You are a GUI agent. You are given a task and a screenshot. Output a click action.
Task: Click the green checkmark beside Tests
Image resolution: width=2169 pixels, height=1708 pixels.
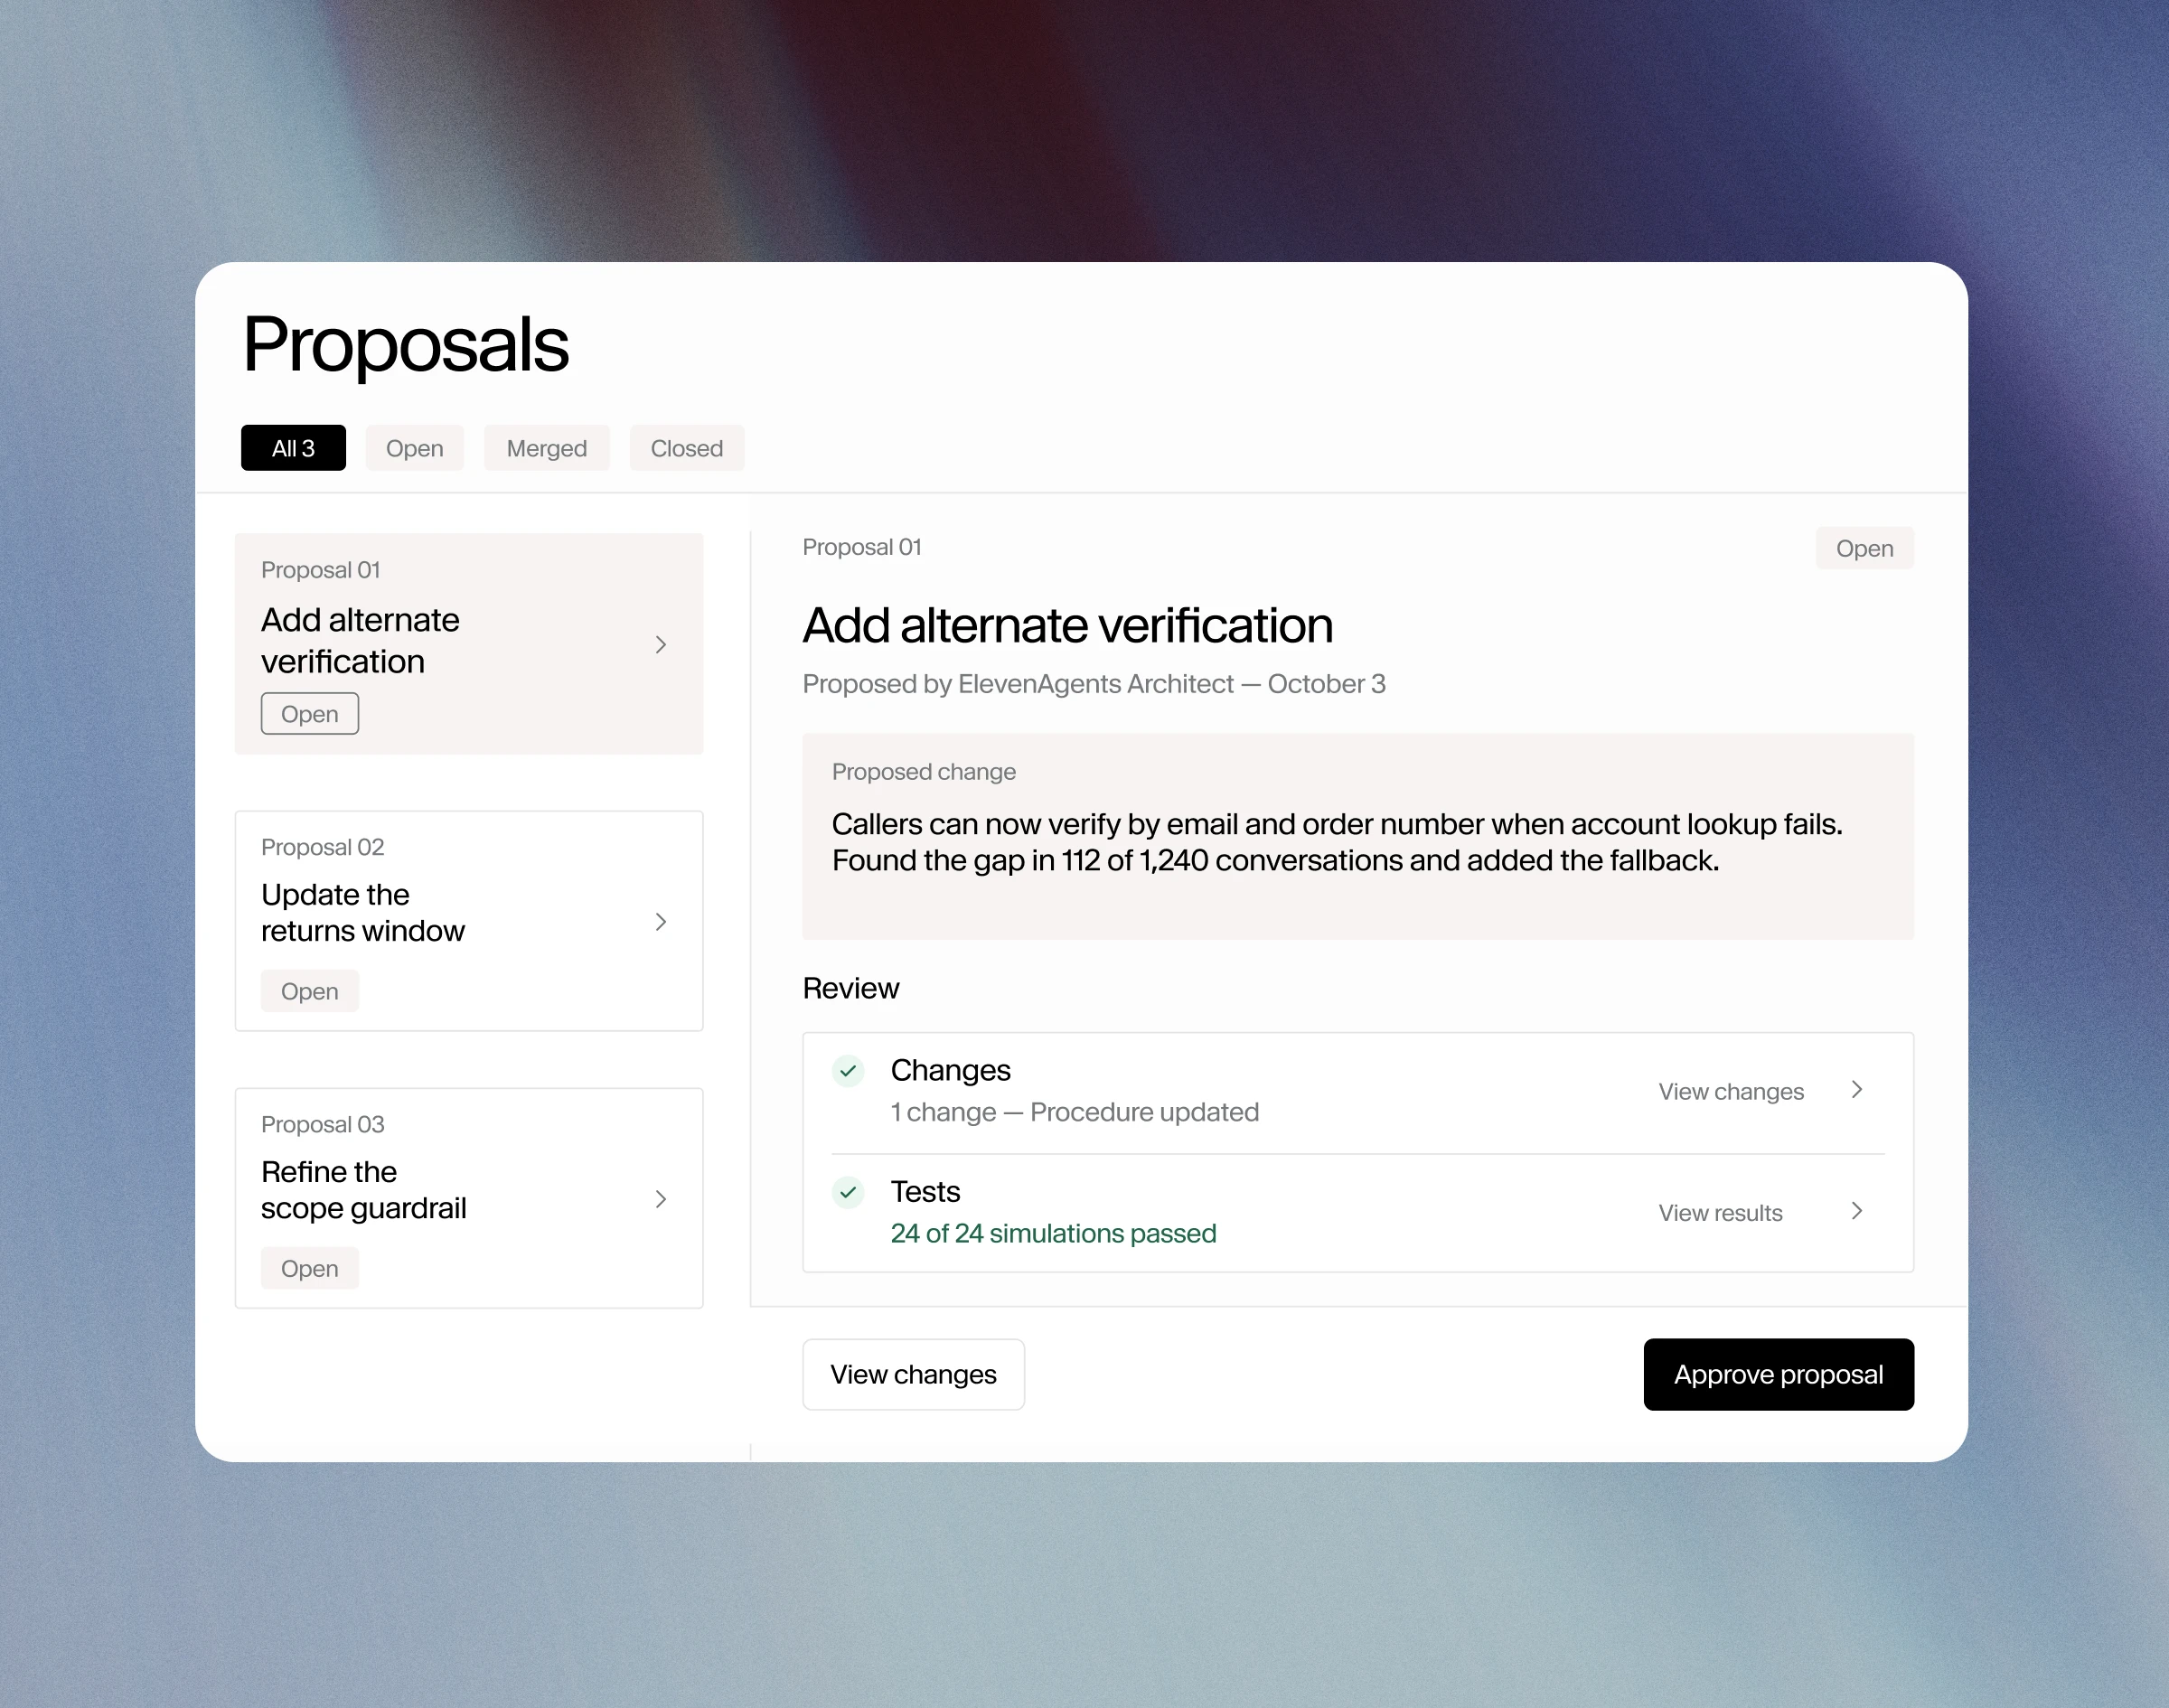click(x=848, y=1192)
